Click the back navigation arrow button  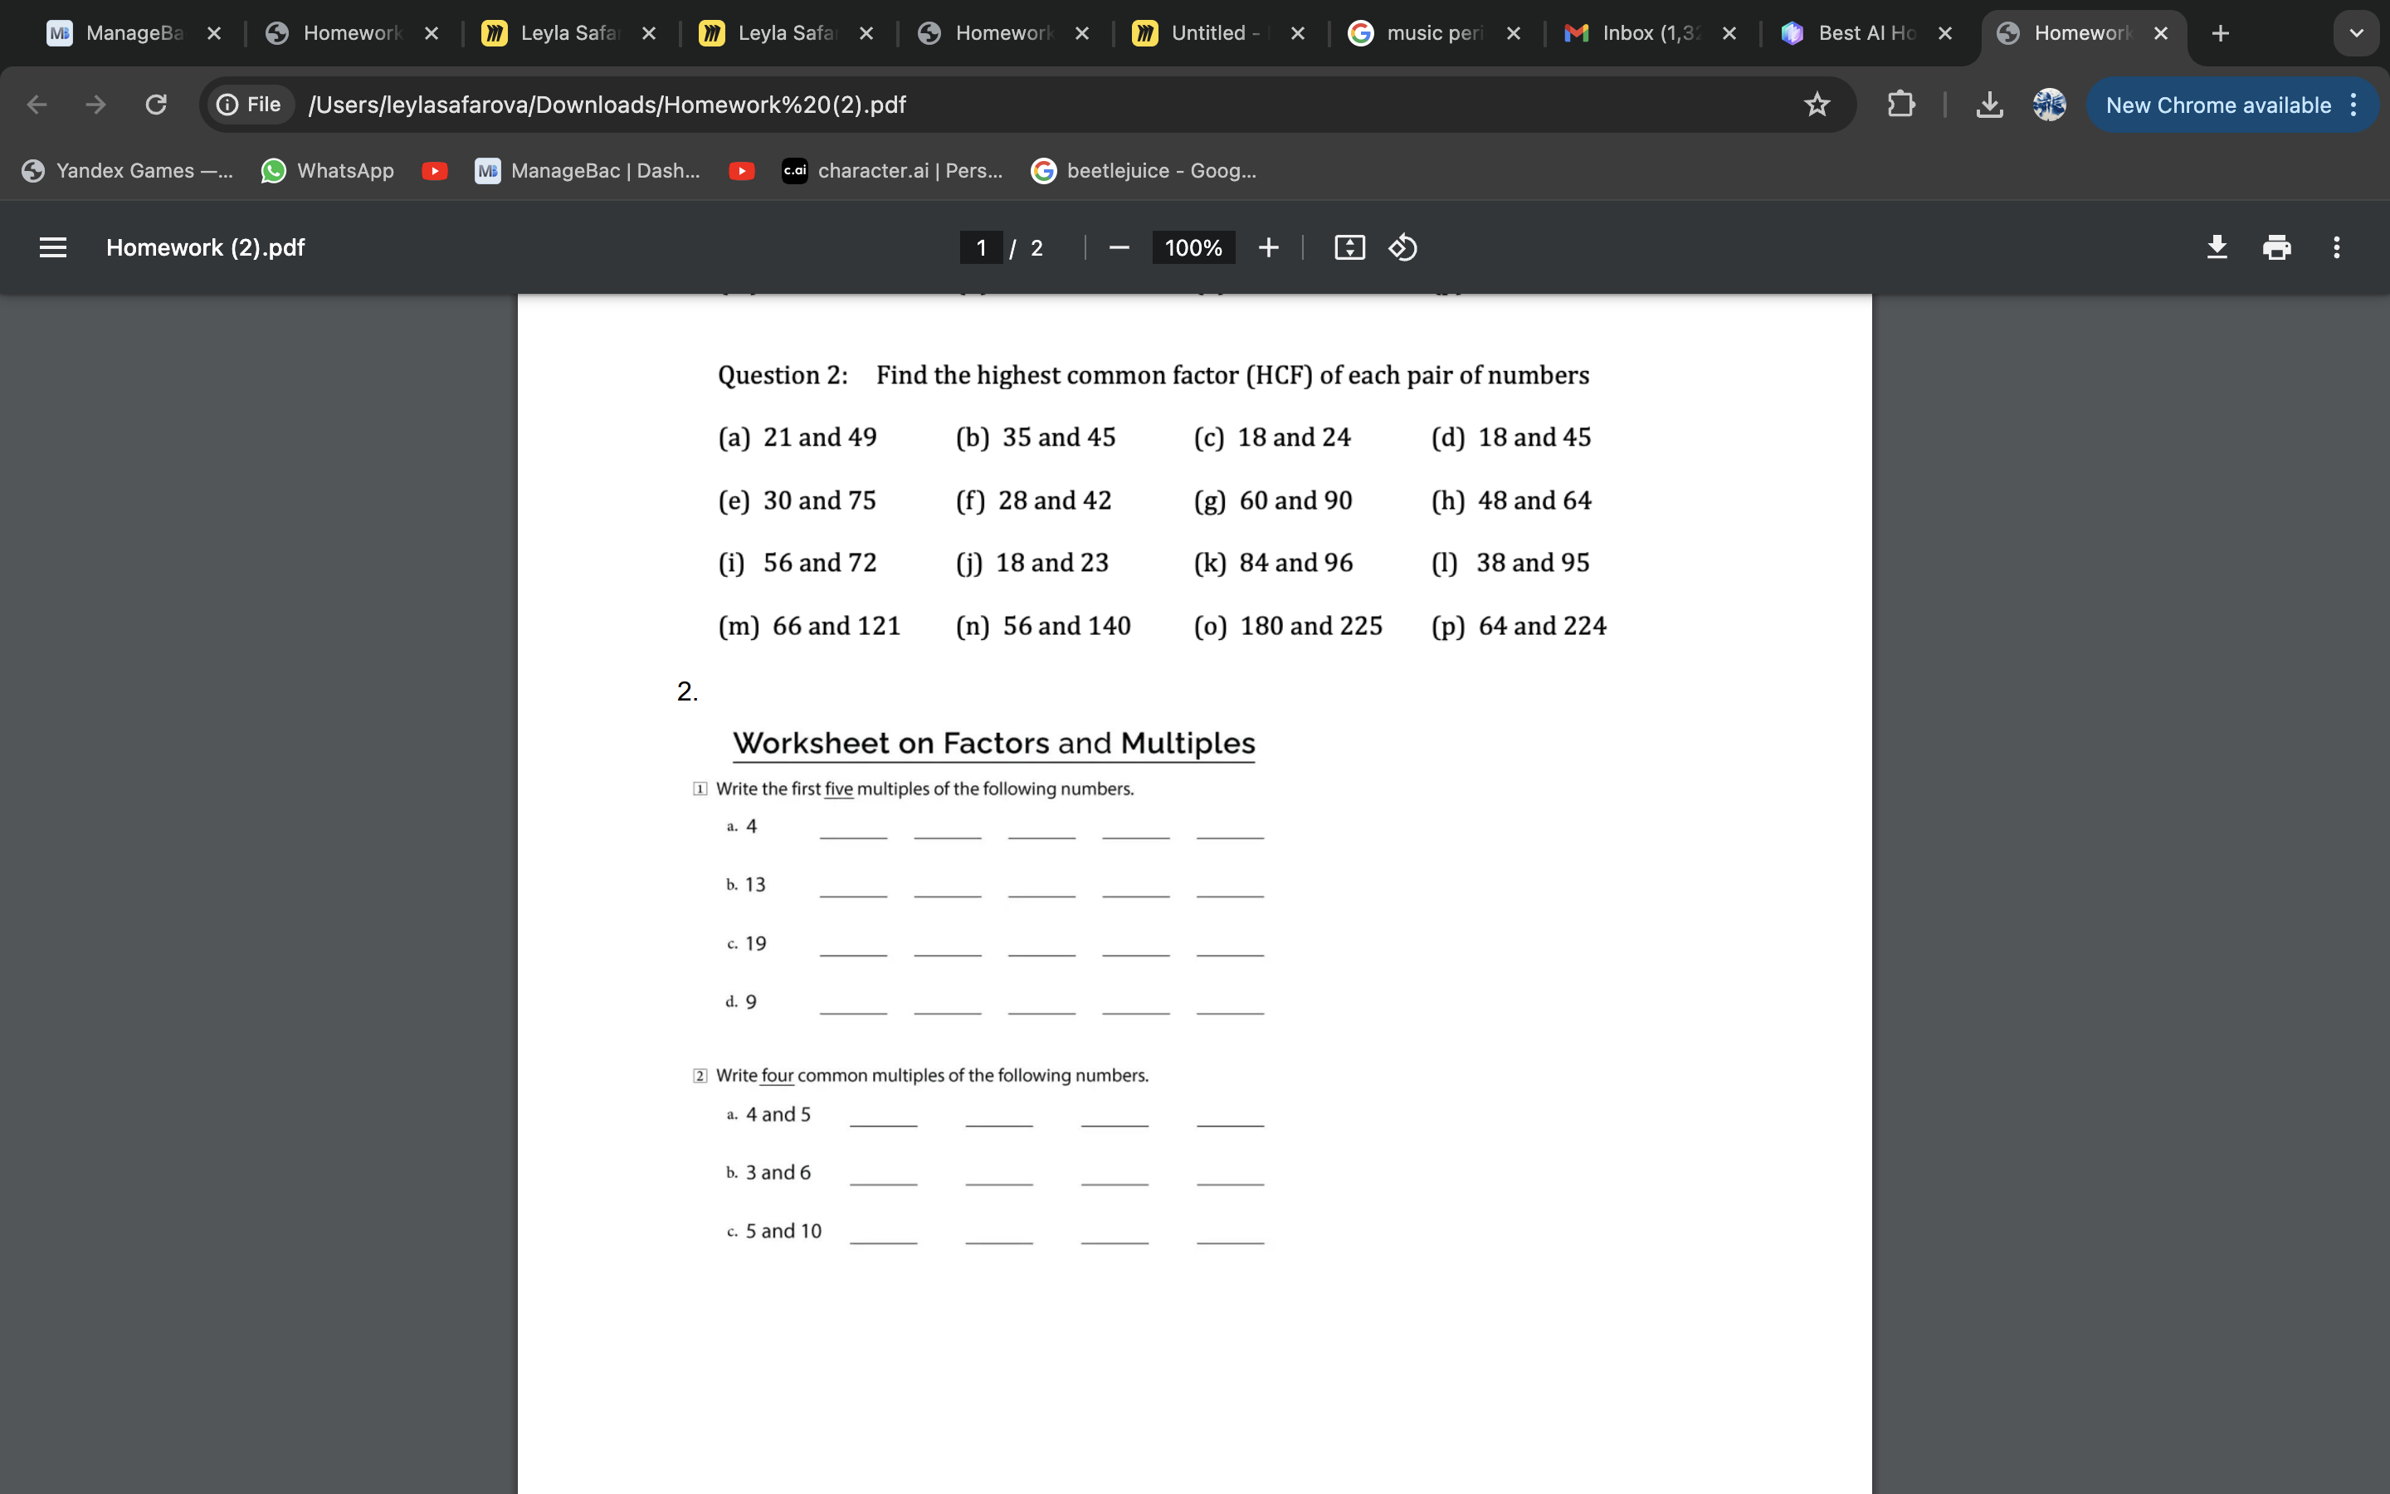point(37,103)
